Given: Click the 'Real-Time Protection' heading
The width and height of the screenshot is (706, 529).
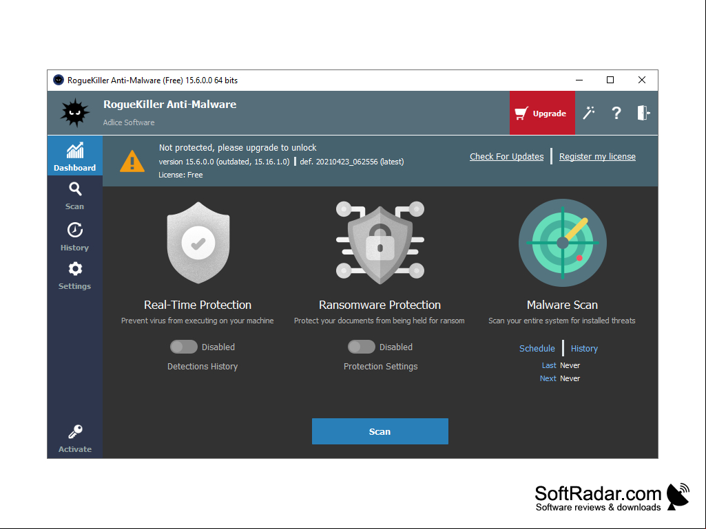Looking at the screenshot, I should coord(198,305).
